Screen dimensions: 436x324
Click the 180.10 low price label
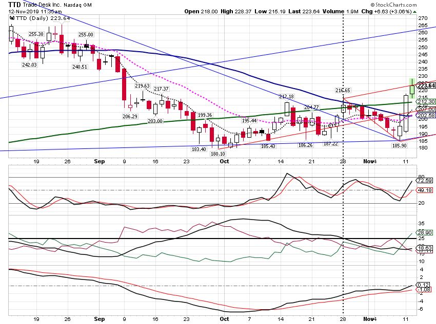[217, 154]
